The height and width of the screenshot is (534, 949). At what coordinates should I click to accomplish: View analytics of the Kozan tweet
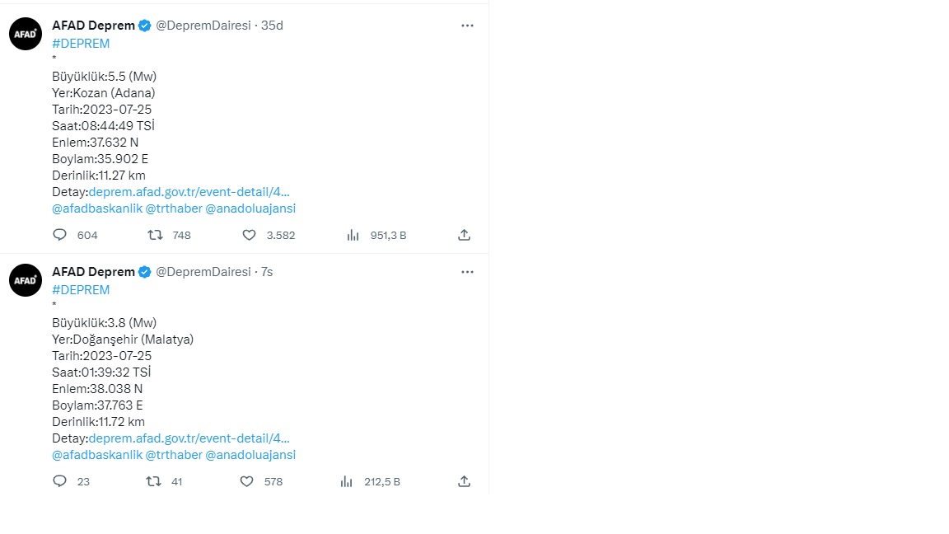pyautogui.click(x=353, y=235)
